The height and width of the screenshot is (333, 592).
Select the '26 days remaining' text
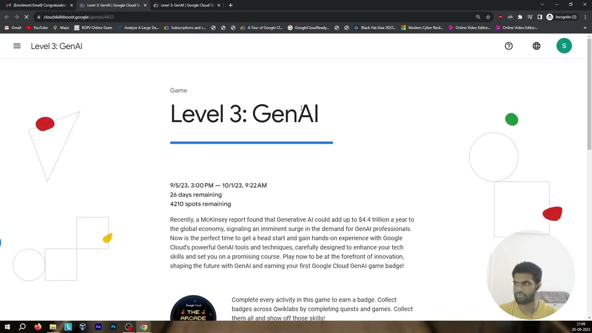coord(196,195)
